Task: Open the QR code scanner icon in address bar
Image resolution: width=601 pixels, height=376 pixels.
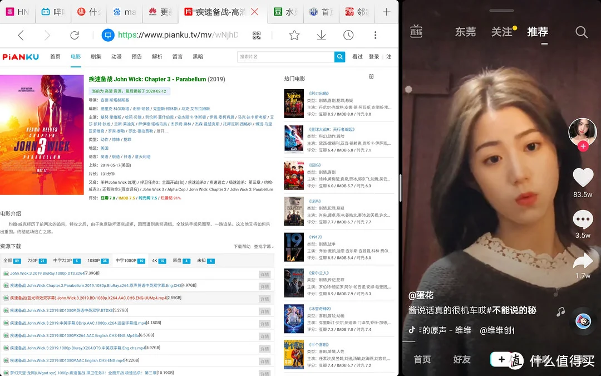Action: (x=257, y=35)
